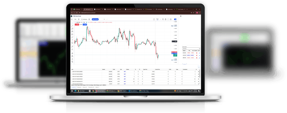The height and width of the screenshot is (113, 287).
Task: Select the brush drawing tool
Action: pyautogui.click(x=72, y=37)
